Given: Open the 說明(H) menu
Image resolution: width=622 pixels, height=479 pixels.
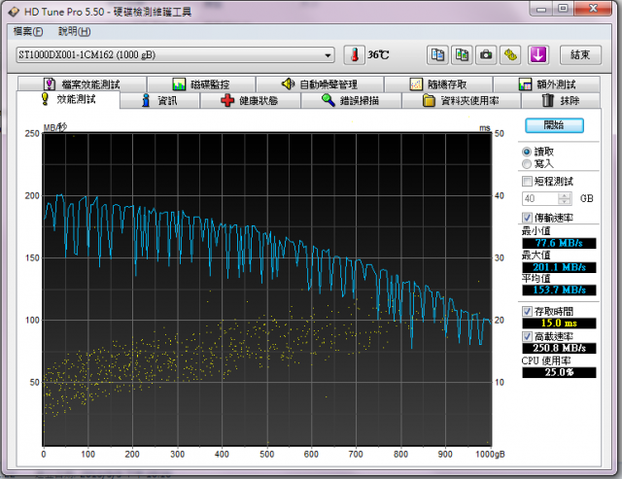Looking at the screenshot, I should [74, 31].
